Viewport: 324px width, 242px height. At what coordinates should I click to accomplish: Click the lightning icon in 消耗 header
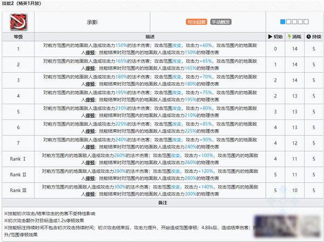[x=289, y=37]
